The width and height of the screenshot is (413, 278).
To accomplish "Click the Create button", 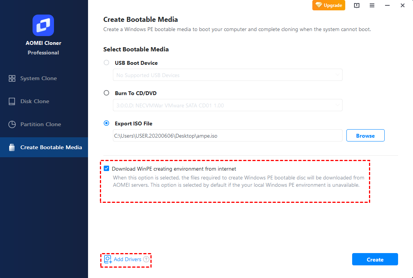I will (375, 260).
